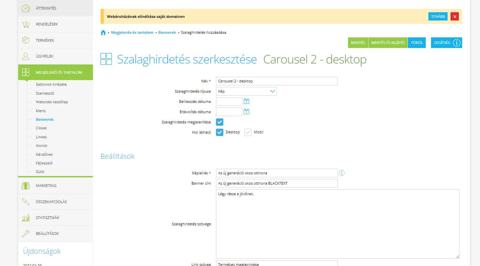Open Bannerek submenu item
Viewport: 480px width, 266px height.
click(x=45, y=119)
